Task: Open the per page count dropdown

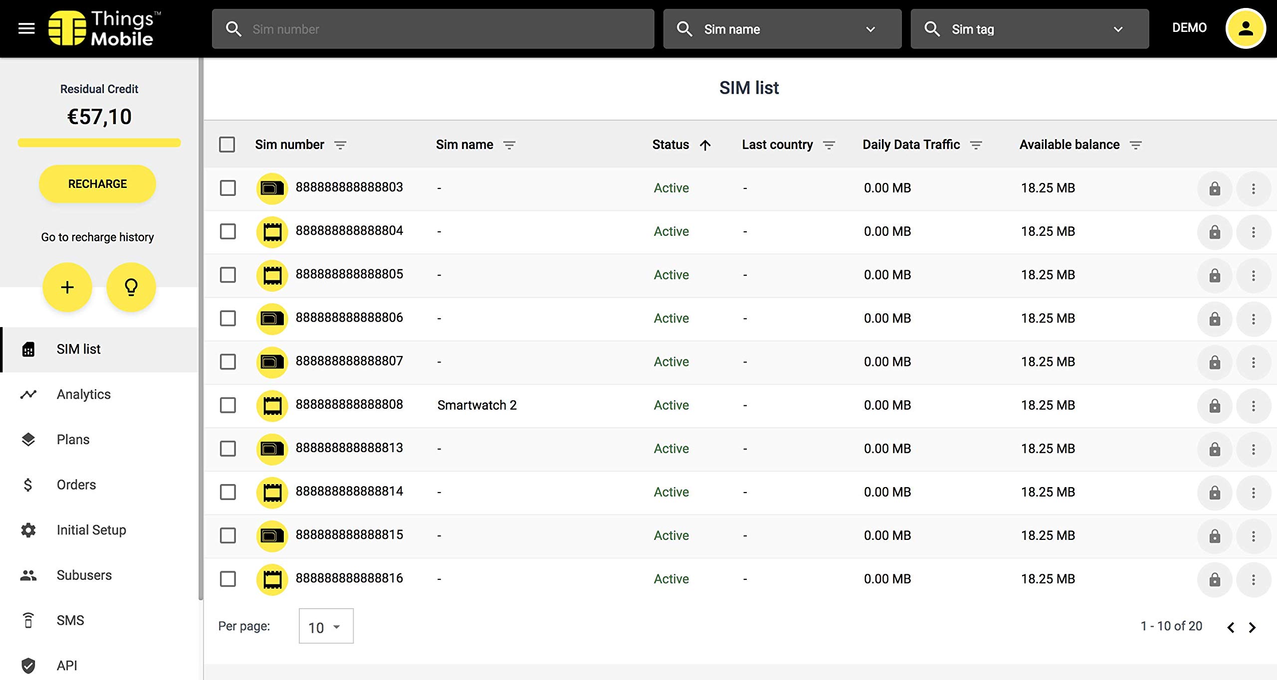Action: click(326, 627)
